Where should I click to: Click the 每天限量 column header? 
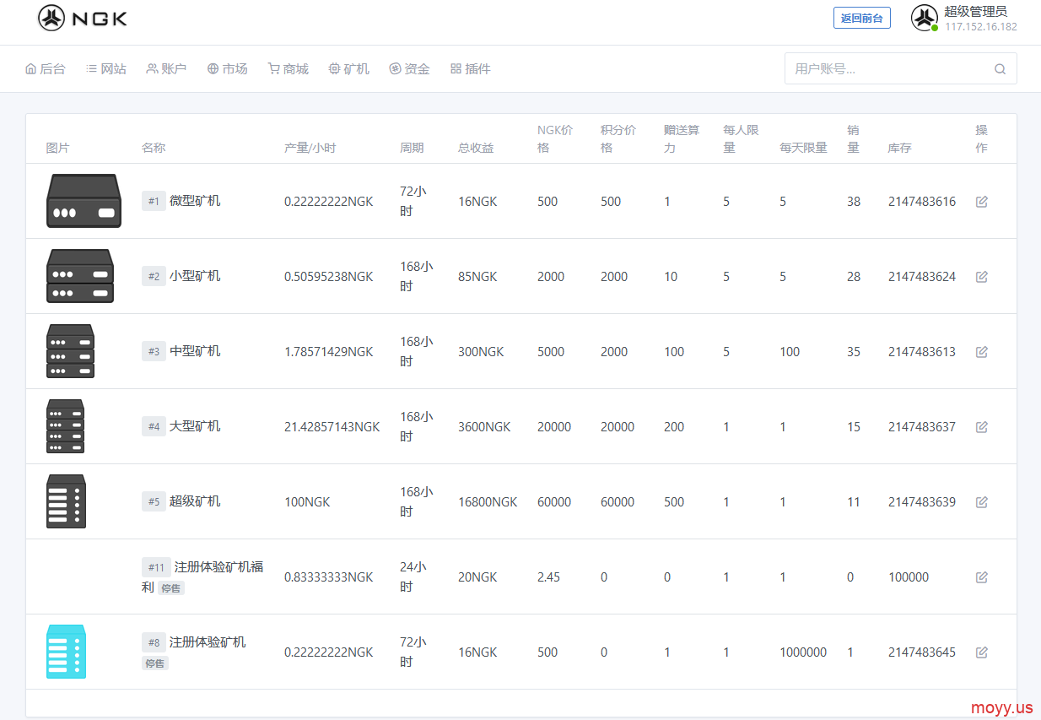click(804, 149)
